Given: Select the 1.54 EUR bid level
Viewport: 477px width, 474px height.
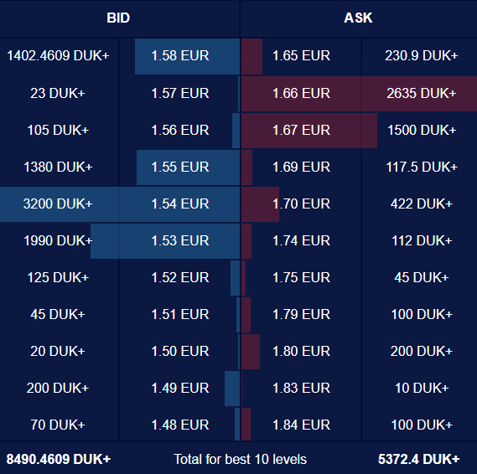Looking at the screenshot, I should [x=180, y=204].
